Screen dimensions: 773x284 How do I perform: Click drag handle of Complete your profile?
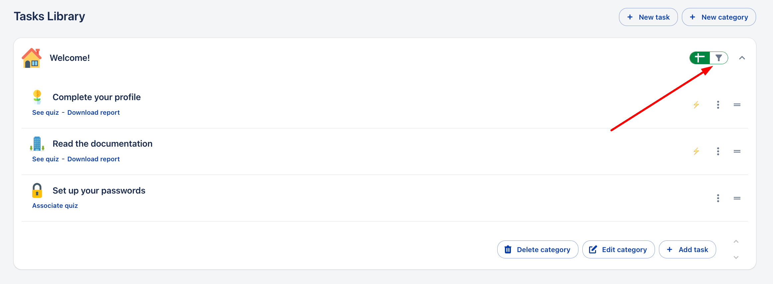(x=737, y=105)
